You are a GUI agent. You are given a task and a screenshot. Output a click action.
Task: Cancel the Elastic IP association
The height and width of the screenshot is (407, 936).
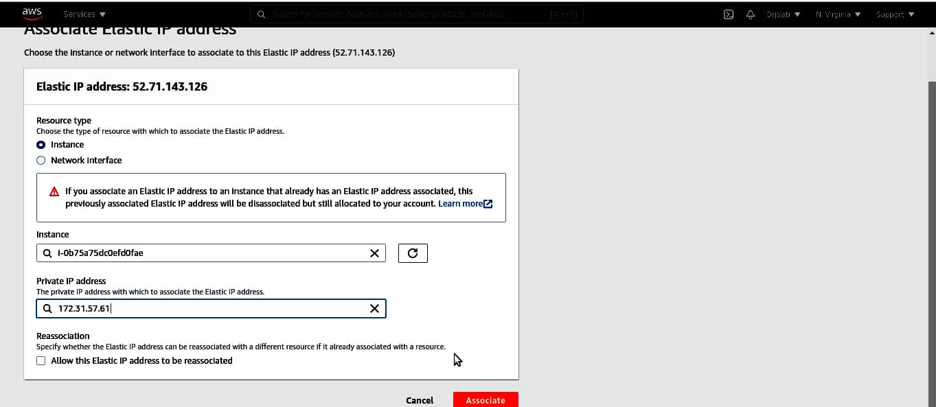click(x=420, y=400)
